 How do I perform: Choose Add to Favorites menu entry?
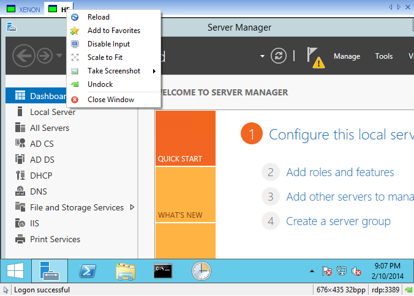click(113, 31)
